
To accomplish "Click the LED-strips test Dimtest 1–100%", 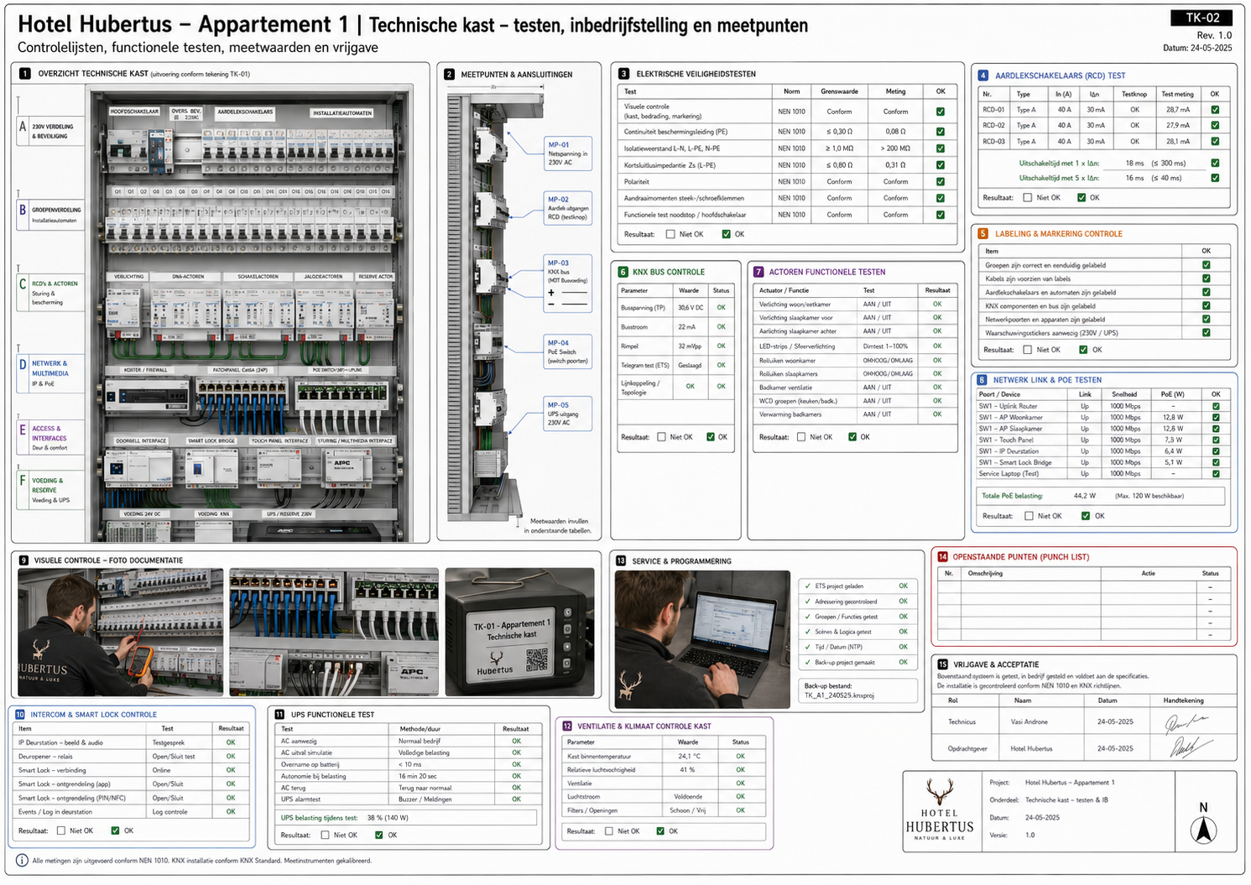I will pyautogui.click(x=885, y=346).
